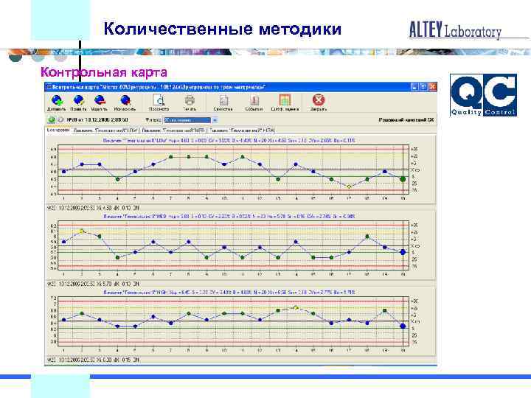
Task: Click the MED chart statistics title line
Action: pos(229,216)
